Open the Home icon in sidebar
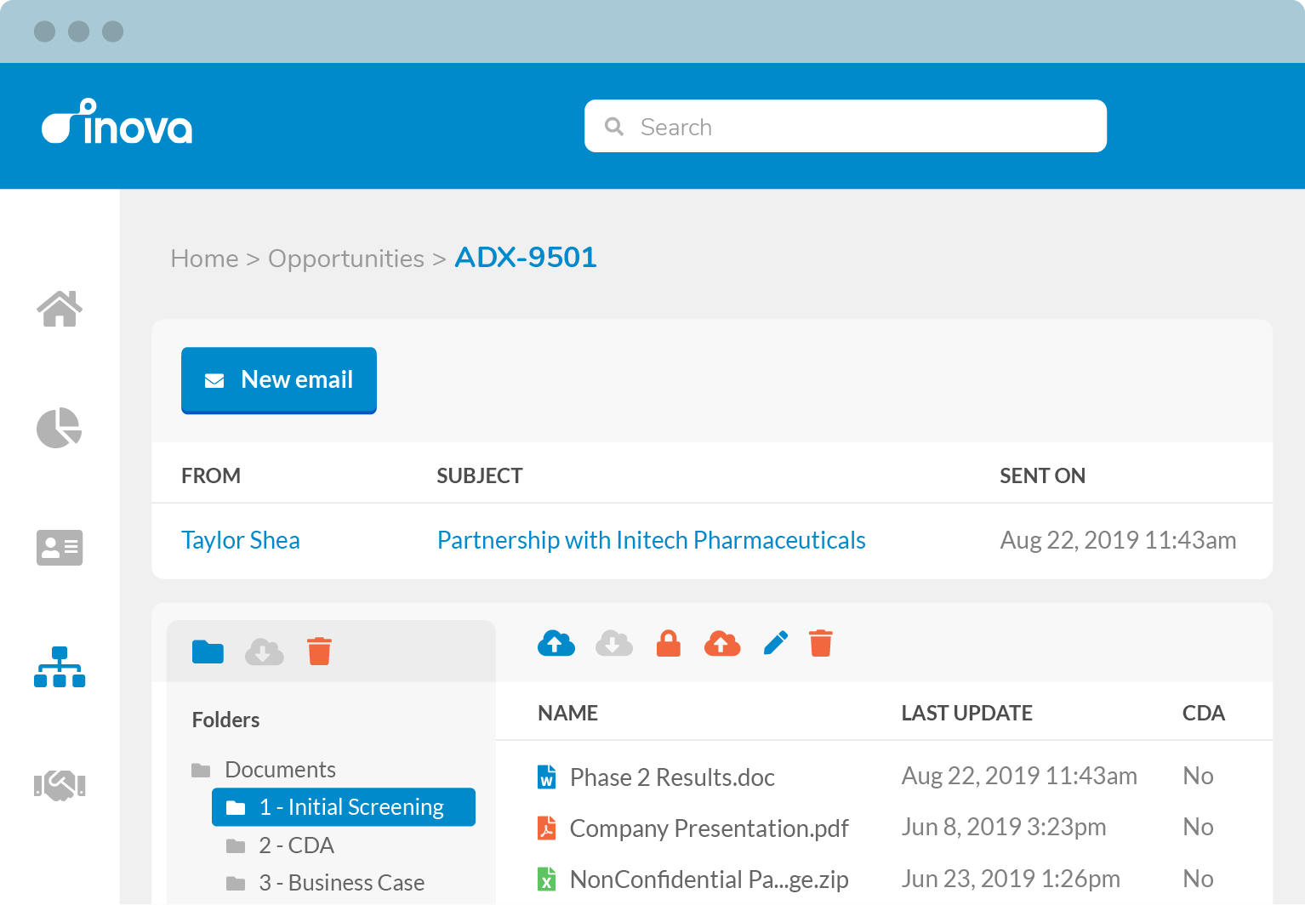Image resolution: width=1305 pixels, height=905 pixels. 60,309
